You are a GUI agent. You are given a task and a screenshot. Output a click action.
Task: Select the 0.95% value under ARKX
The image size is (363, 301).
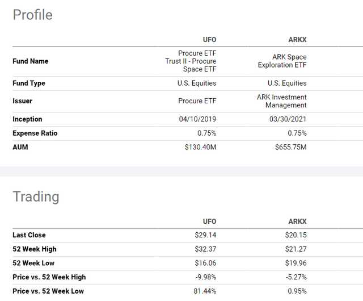tap(297, 291)
